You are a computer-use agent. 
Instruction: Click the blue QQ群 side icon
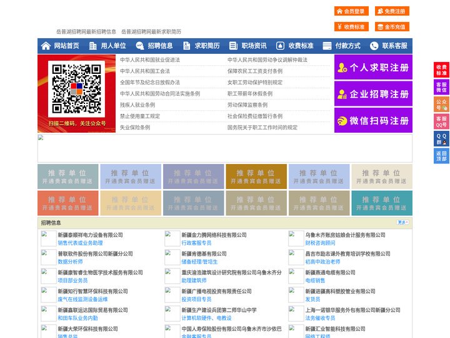(x=441, y=139)
